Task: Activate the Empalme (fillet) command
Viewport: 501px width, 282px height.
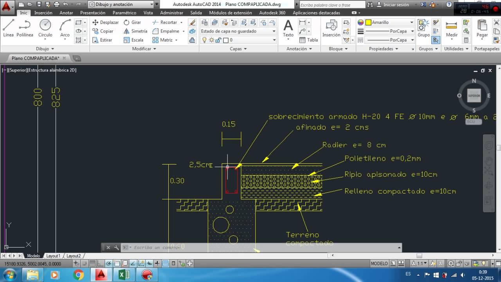Action: click(x=166, y=31)
